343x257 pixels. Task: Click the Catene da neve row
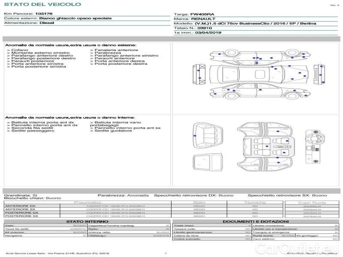(212, 236)
